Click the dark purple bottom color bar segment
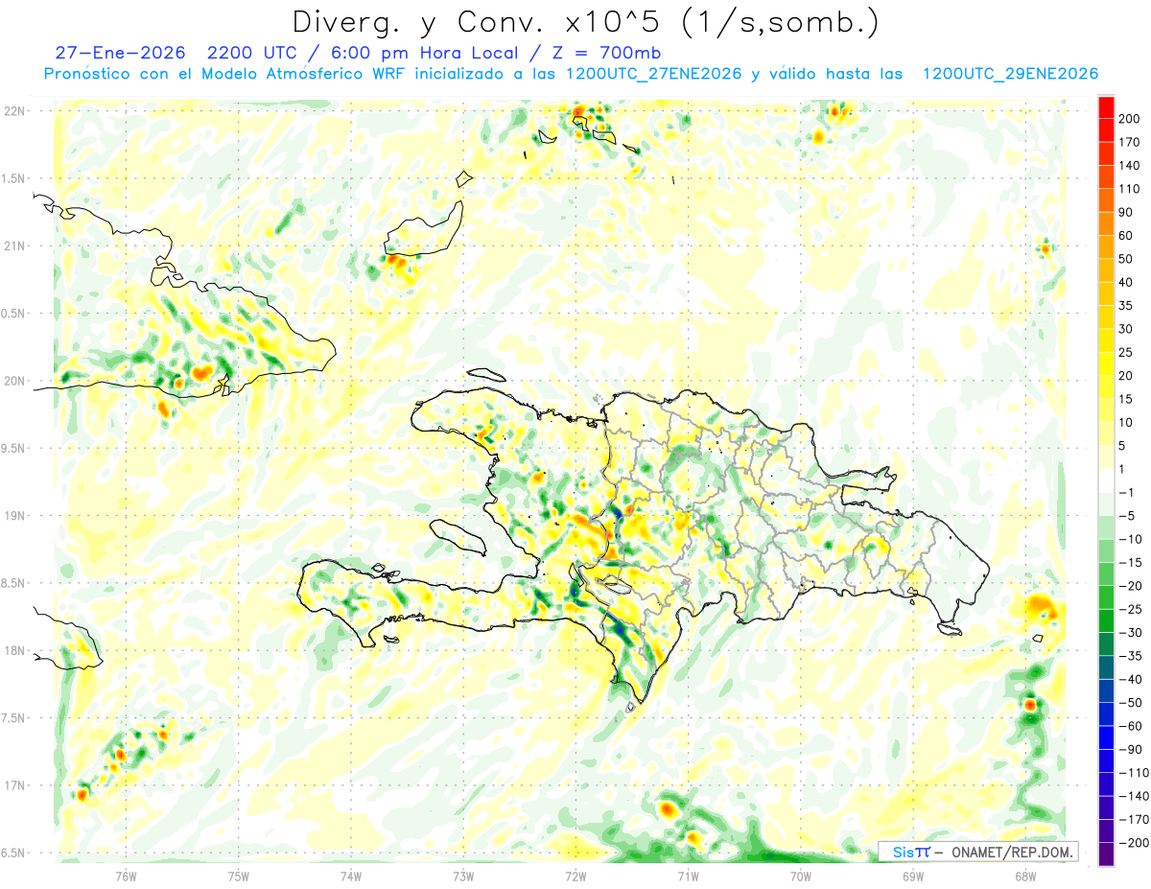Screen dimensions: 1151x889 [x=1106, y=854]
